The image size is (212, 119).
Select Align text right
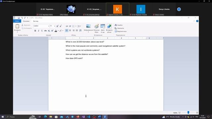tap(74, 31)
